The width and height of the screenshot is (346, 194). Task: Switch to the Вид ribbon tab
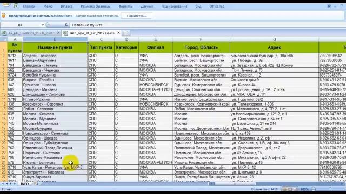tap(198, 6)
